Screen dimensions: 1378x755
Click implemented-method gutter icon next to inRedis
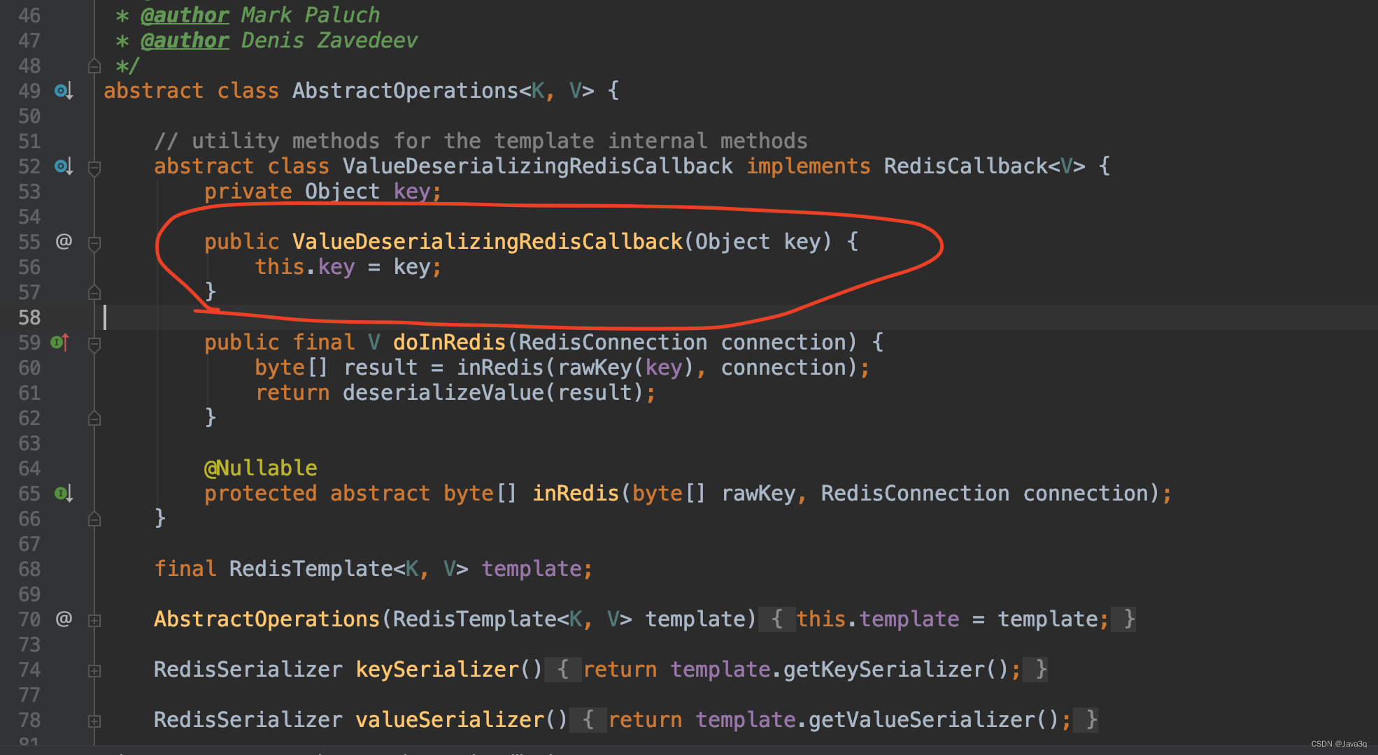click(x=64, y=494)
